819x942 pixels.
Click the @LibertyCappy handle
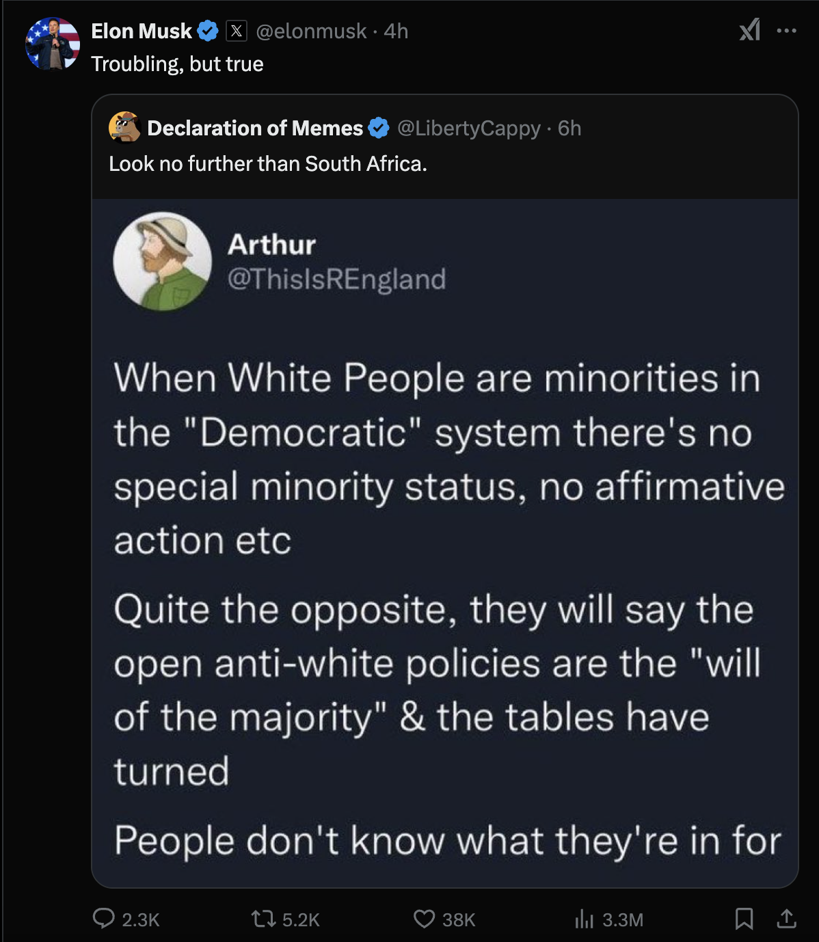[469, 128]
